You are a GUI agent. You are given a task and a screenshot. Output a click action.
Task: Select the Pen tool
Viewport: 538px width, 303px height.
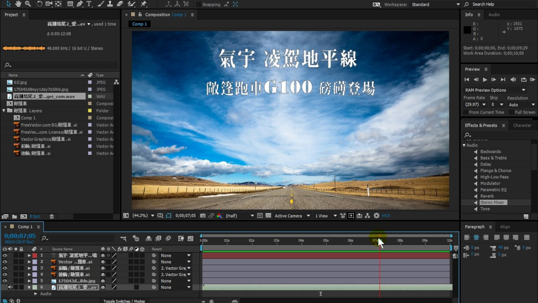click(80, 4)
